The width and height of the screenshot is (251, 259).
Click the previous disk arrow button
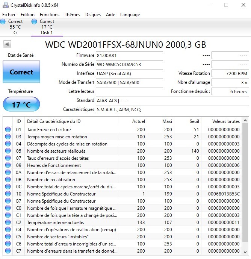[7, 44]
